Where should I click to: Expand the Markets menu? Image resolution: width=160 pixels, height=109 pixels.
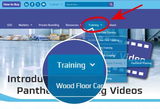[x=25, y=25]
